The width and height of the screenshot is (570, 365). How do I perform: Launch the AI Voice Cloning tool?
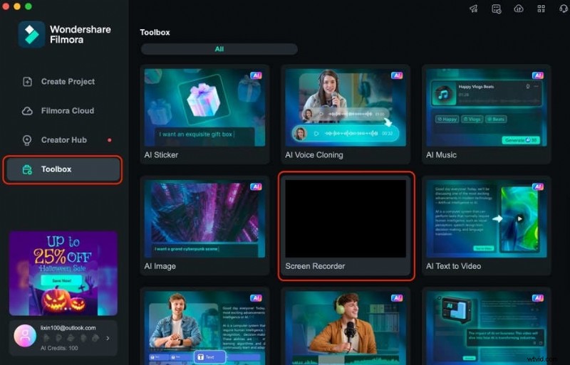pos(346,114)
